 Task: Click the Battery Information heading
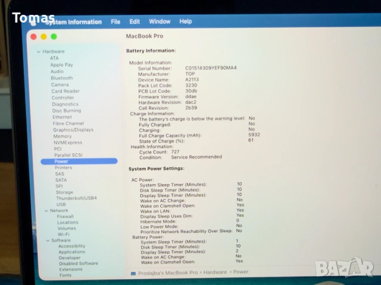151,50
